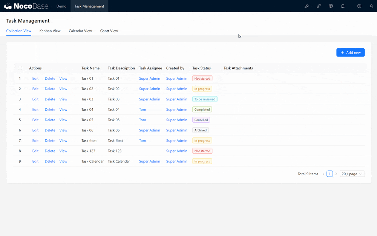Edit the Task 04 row
377x236 pixels.
click(x=35, y=110)
